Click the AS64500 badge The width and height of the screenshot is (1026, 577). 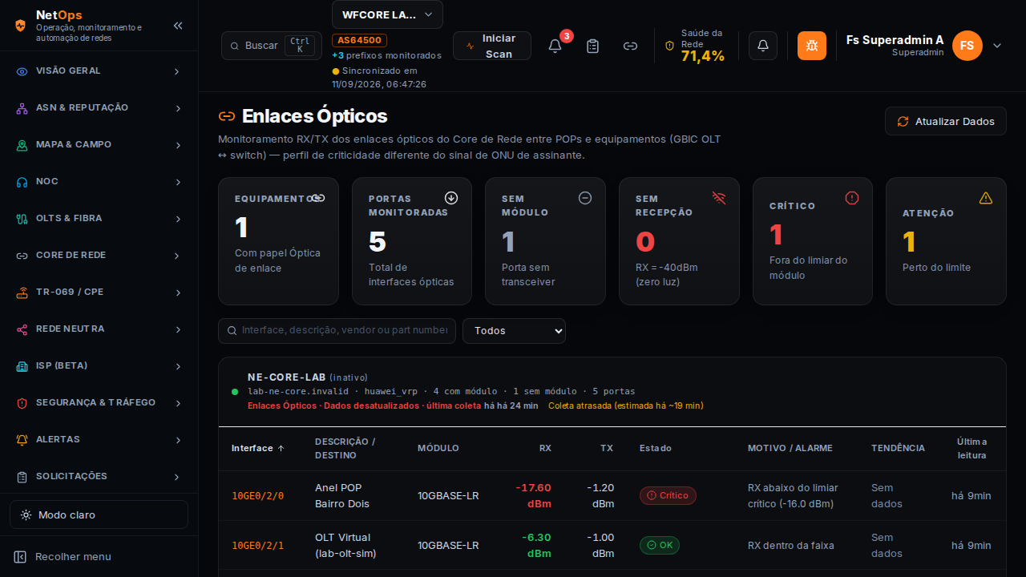pyautogui.click(x=359, y=40)
